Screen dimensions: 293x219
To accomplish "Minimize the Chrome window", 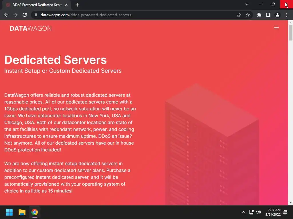I will [x=260, y=4].
